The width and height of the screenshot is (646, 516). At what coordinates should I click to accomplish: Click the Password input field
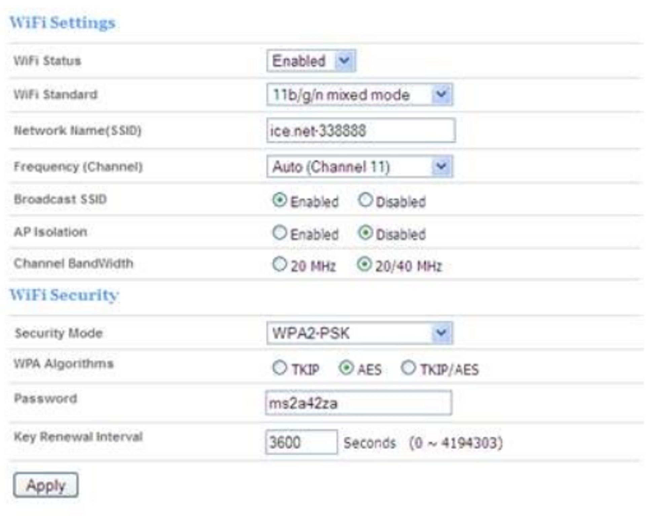[358, 403]
